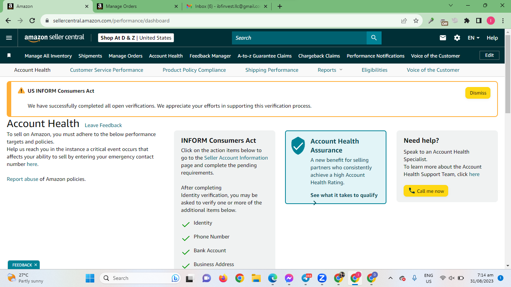
Task: Launch Firefox from the taskbar
Action: (x=223, y=278)
